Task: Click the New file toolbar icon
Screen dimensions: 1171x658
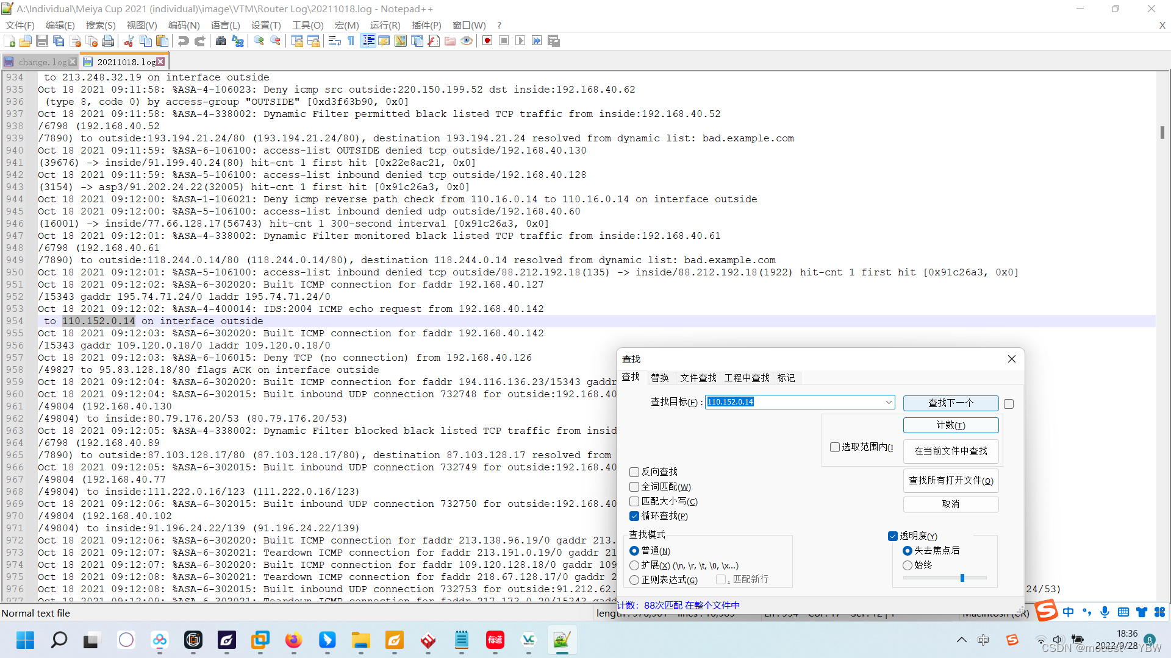Action: [x=10, y=41]
